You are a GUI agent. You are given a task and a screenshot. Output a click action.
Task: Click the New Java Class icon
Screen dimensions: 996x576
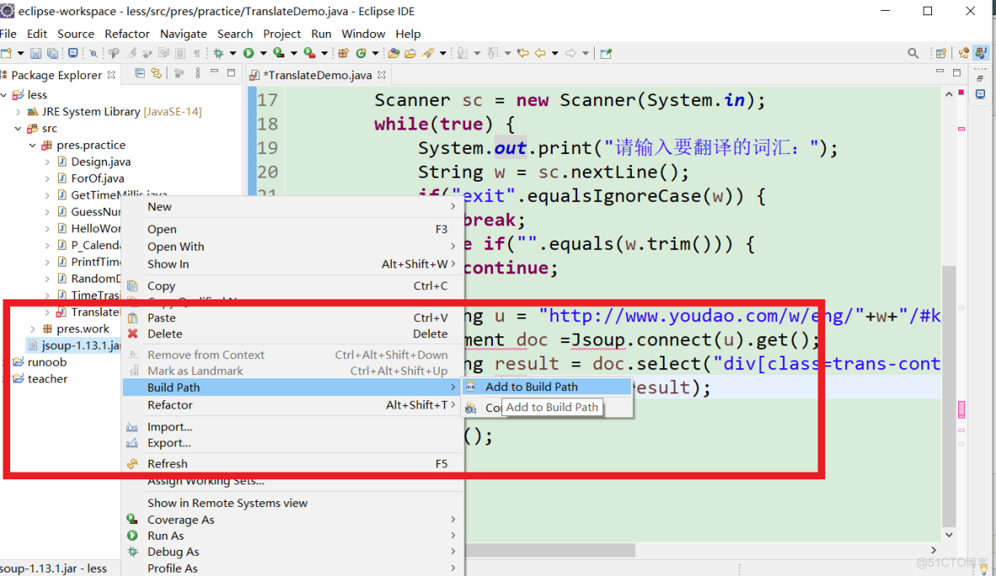[362, 53]
